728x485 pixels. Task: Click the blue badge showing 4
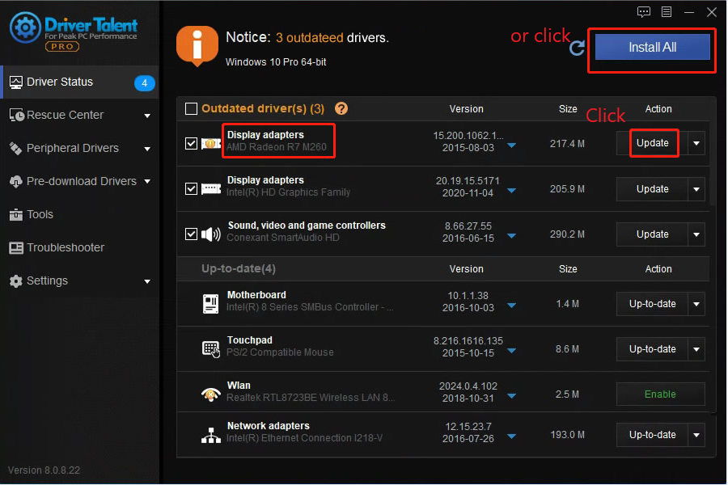[145, 83]
